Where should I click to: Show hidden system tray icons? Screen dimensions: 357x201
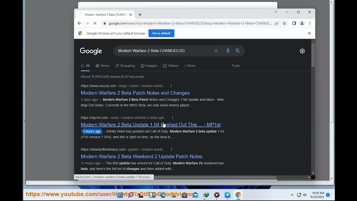[x=292, y=195]
